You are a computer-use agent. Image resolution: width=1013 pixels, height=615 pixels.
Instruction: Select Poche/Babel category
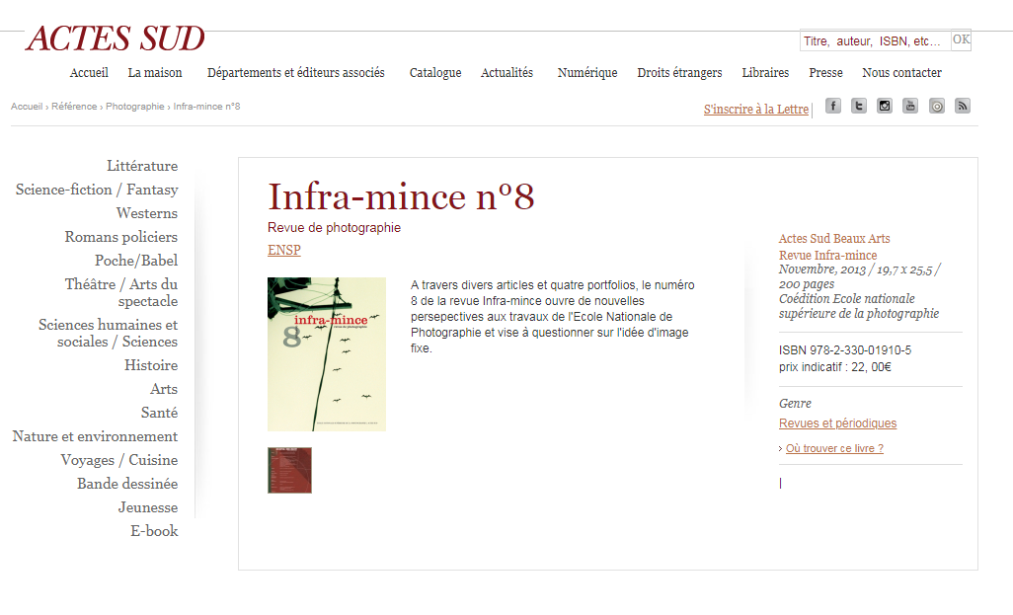(136, 261)
